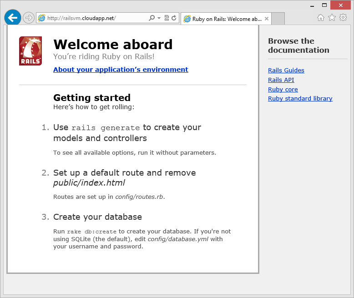Click the public/index.html text
Screen dimensions: 354x298
pos(89,183)
